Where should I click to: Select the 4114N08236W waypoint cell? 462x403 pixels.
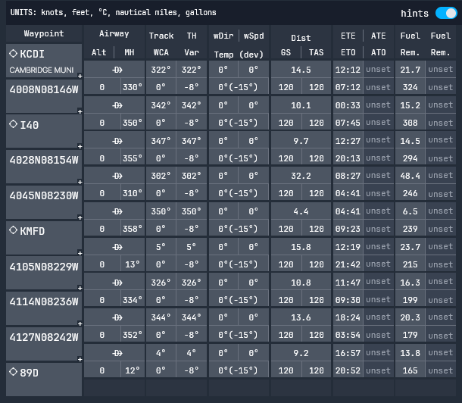point(43,301)
